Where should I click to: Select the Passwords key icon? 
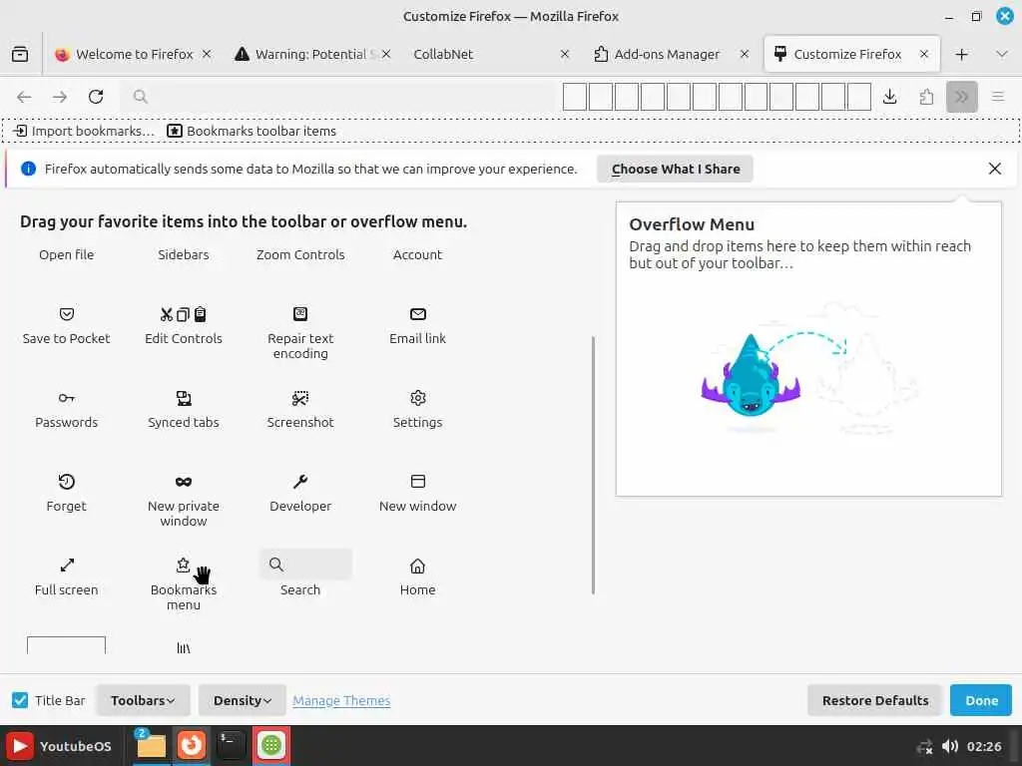[67, 398]
